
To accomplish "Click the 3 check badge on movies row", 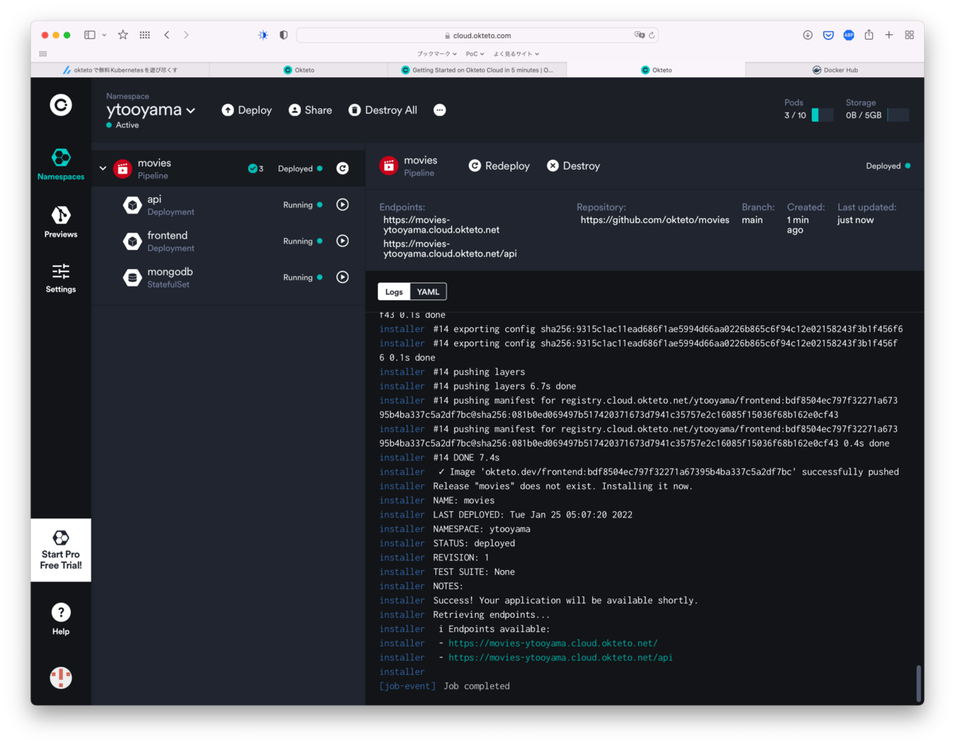I will pyautogui.click(x=255, y=169).
